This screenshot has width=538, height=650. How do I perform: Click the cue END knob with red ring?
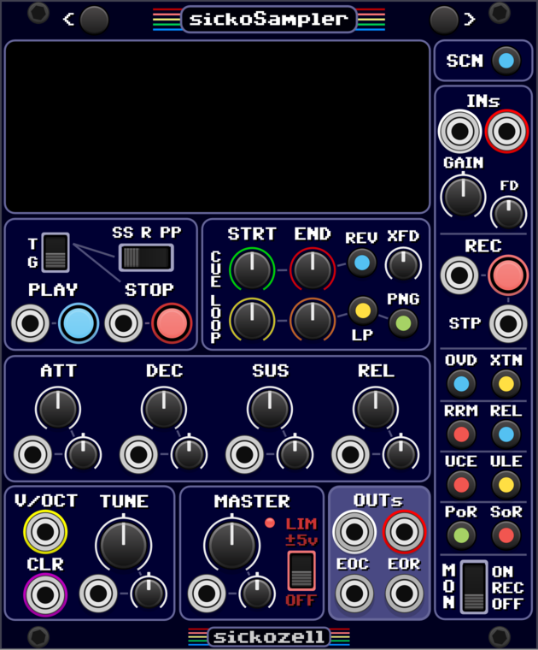[313, 269]
